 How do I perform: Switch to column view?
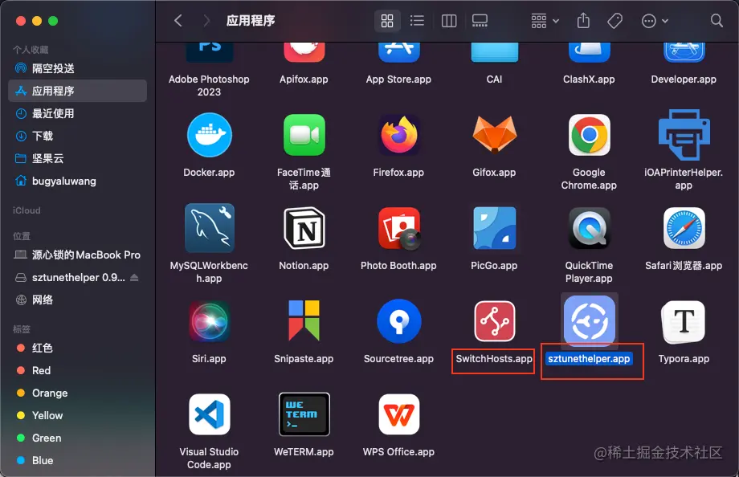449,21
